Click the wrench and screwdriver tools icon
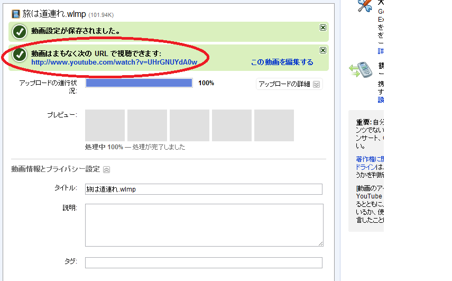This screenshot has width=452, height=281. [x=365, y=6]
